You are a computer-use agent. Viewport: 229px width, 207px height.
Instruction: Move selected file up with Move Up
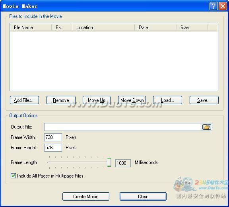[x=97, y=100]
